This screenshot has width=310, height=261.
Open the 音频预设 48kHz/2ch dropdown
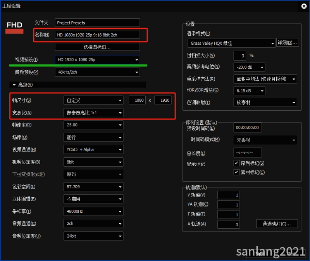97,72
